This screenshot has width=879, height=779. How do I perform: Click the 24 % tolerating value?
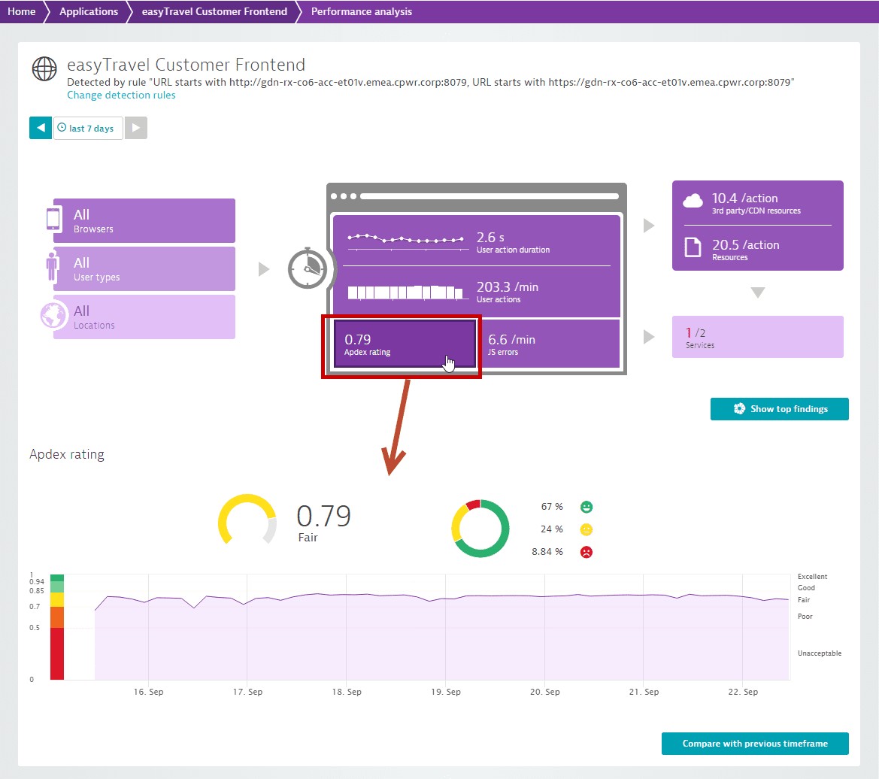point(552,529)
